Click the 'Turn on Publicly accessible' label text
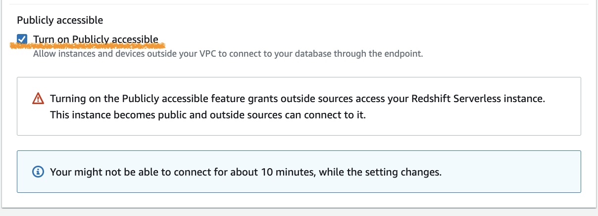The image size is (598, 216). (96, 39)
